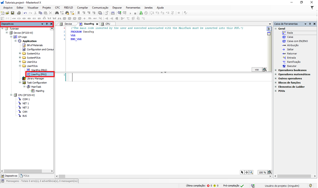Switch to the CPU editor tab
This screenshot has width=318, height=188.
pos(107,24)
